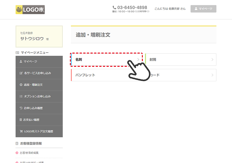The width and height of the screenshot is (232, 163).
Task: Click the LOGO市 site logo
Action: coord(30,10)
